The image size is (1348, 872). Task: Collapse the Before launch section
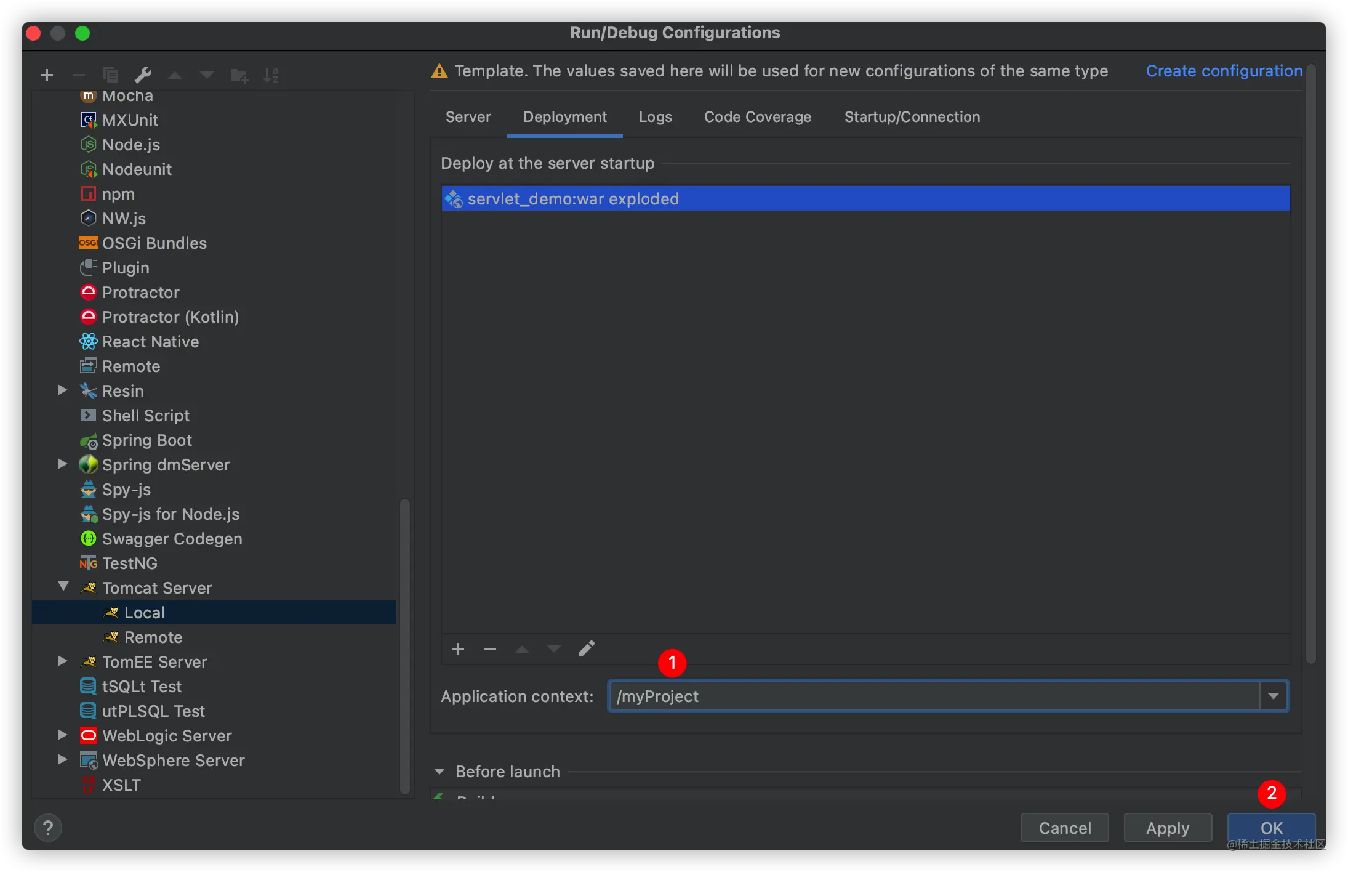(439, 772)
